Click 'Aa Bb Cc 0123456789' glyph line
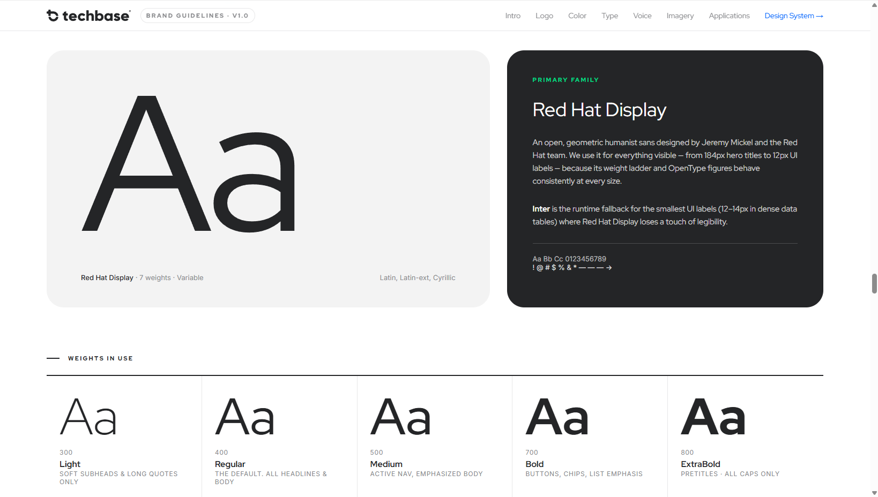The width and height of the screenshot is (878, 497). [x=569, y=259]
